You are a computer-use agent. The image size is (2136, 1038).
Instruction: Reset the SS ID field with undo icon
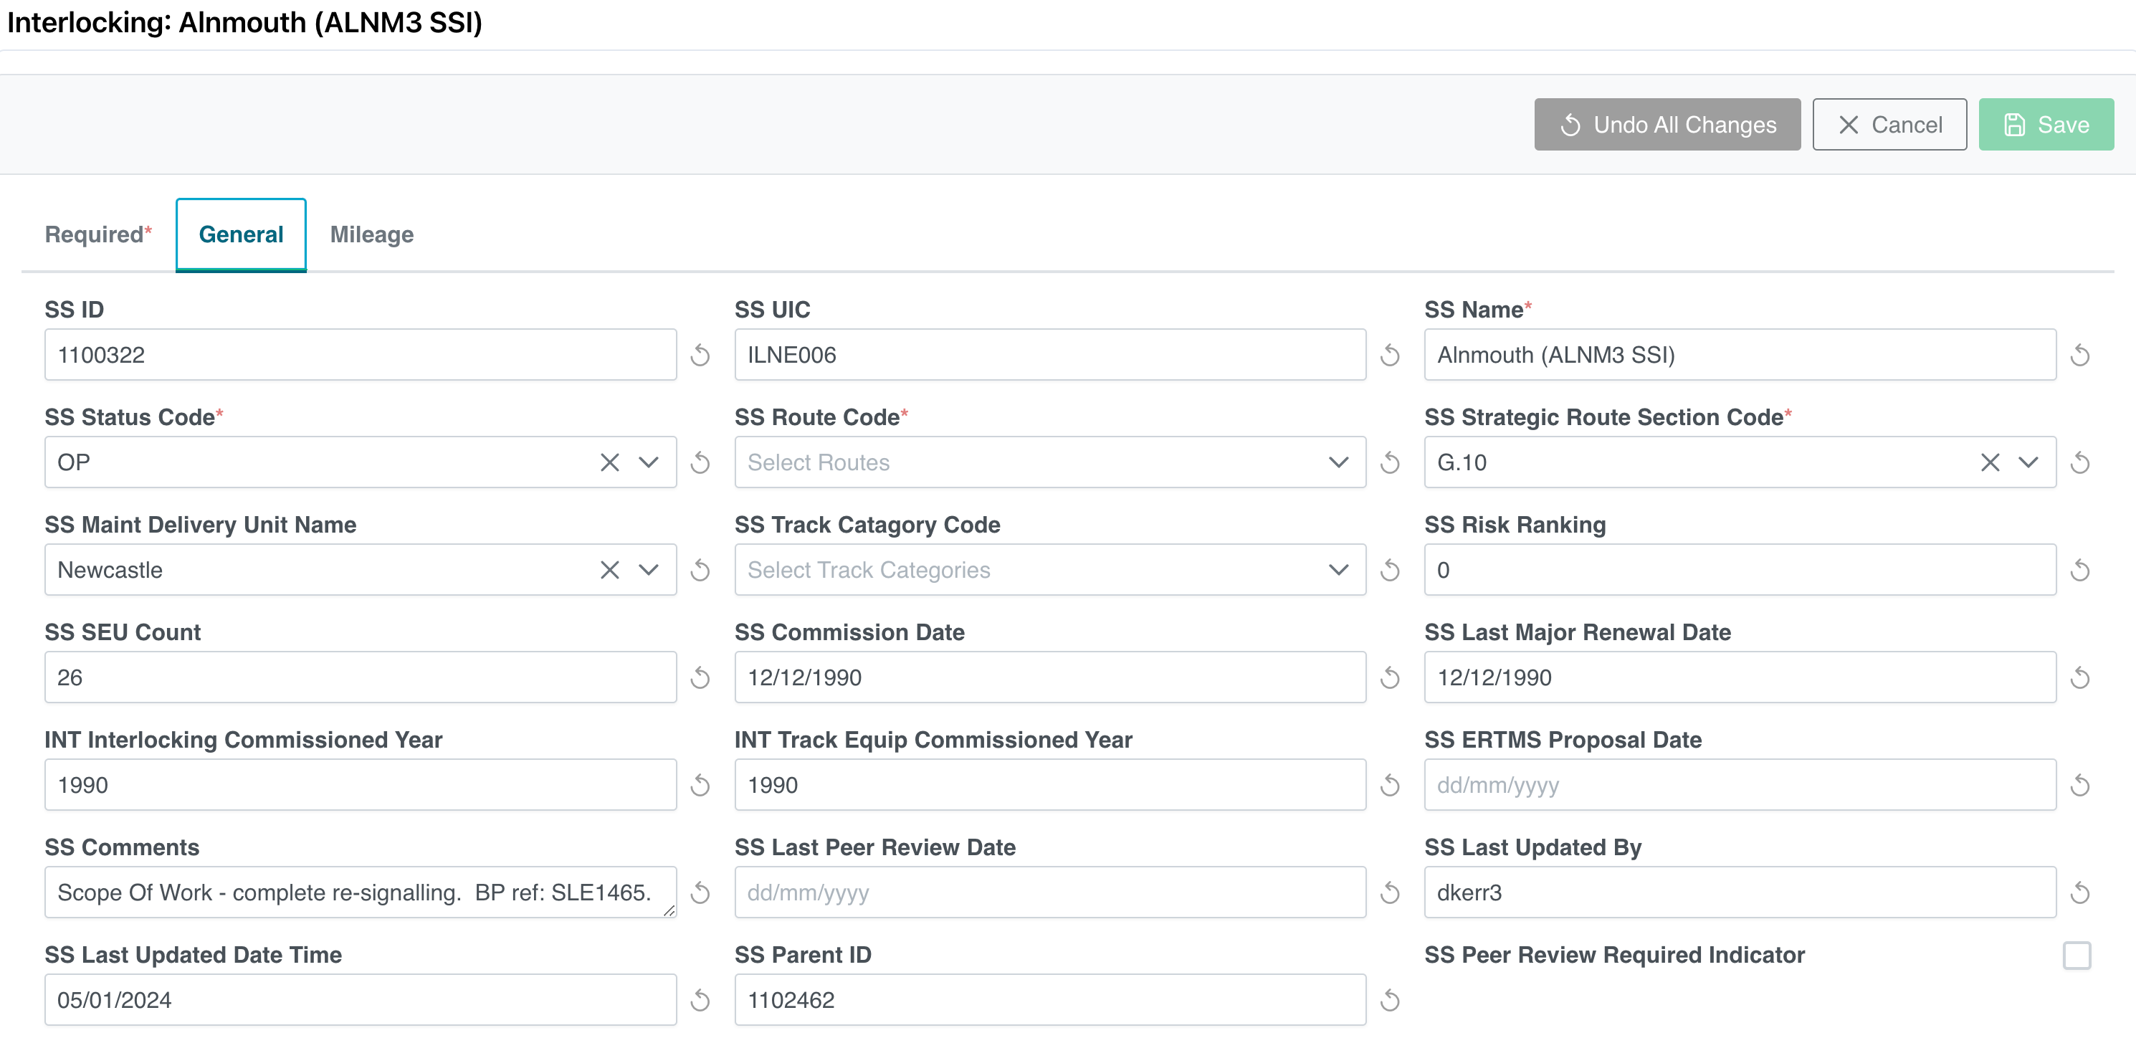point(701,356)
